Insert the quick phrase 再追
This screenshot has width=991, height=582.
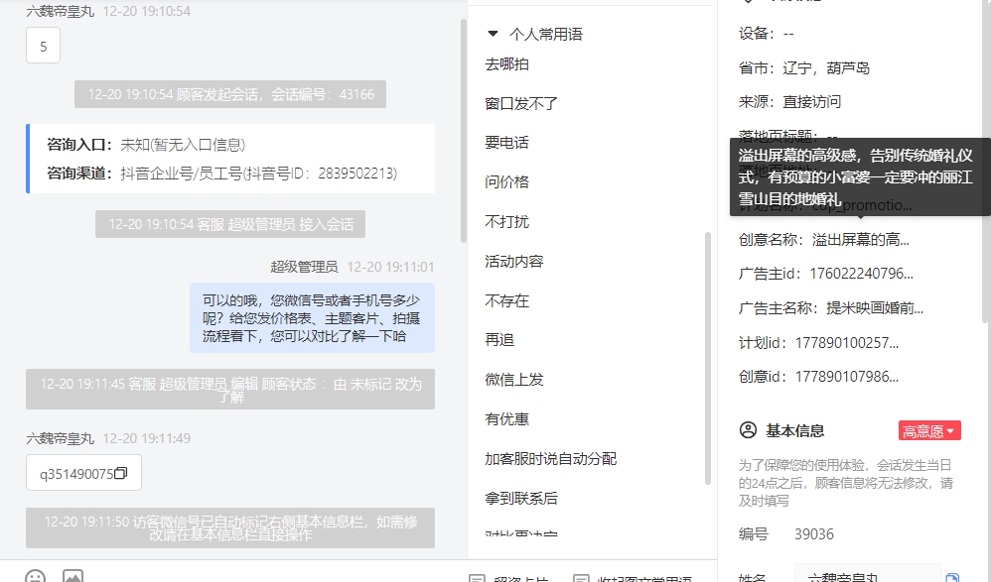[x=499, y=340]
